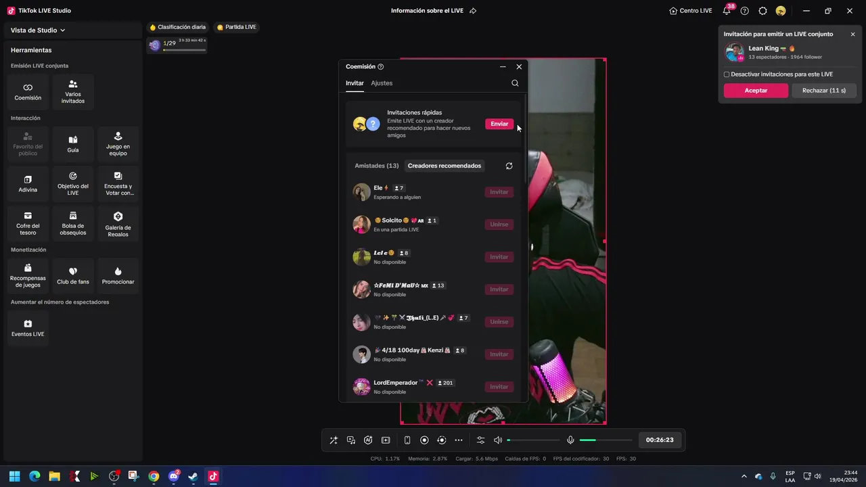
Task: Open Eventos LIVE tool
Action: (x=28, y=329)
